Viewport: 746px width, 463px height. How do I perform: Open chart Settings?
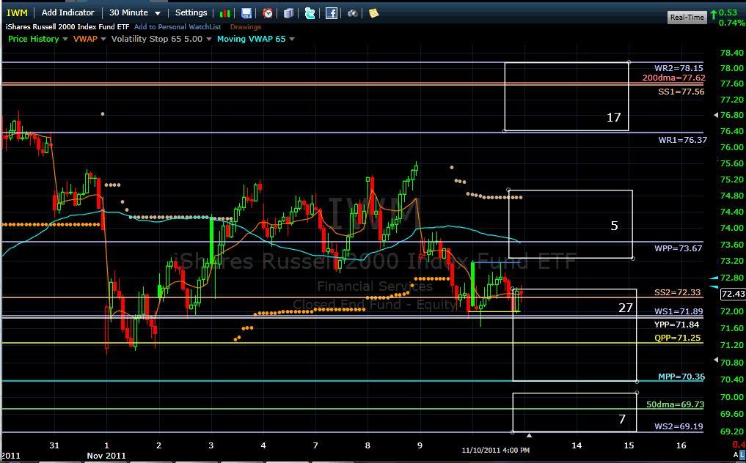click(191, 13)
